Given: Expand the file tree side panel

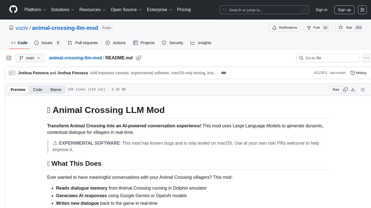Looking at the screenshot, I should (9, 58).
